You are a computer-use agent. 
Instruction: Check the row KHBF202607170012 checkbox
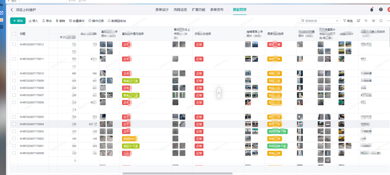(x=14, y=44)
